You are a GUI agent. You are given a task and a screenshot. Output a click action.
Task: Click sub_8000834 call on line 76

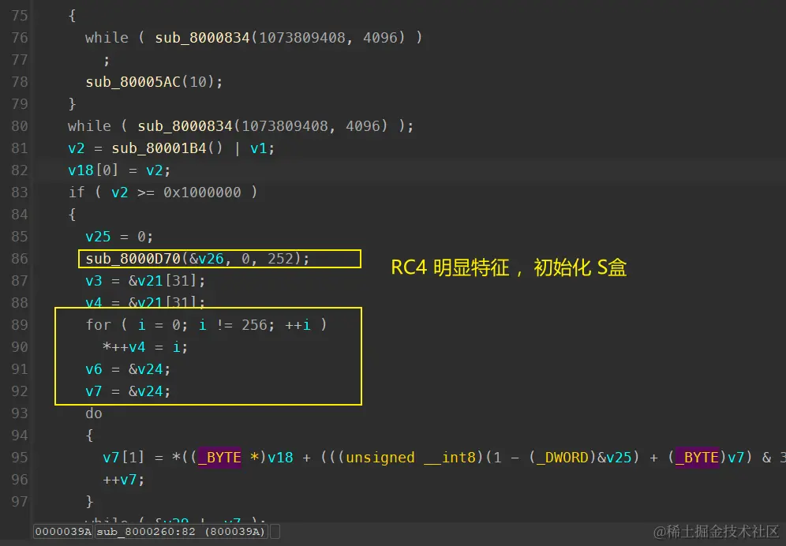tap(202, 38)
